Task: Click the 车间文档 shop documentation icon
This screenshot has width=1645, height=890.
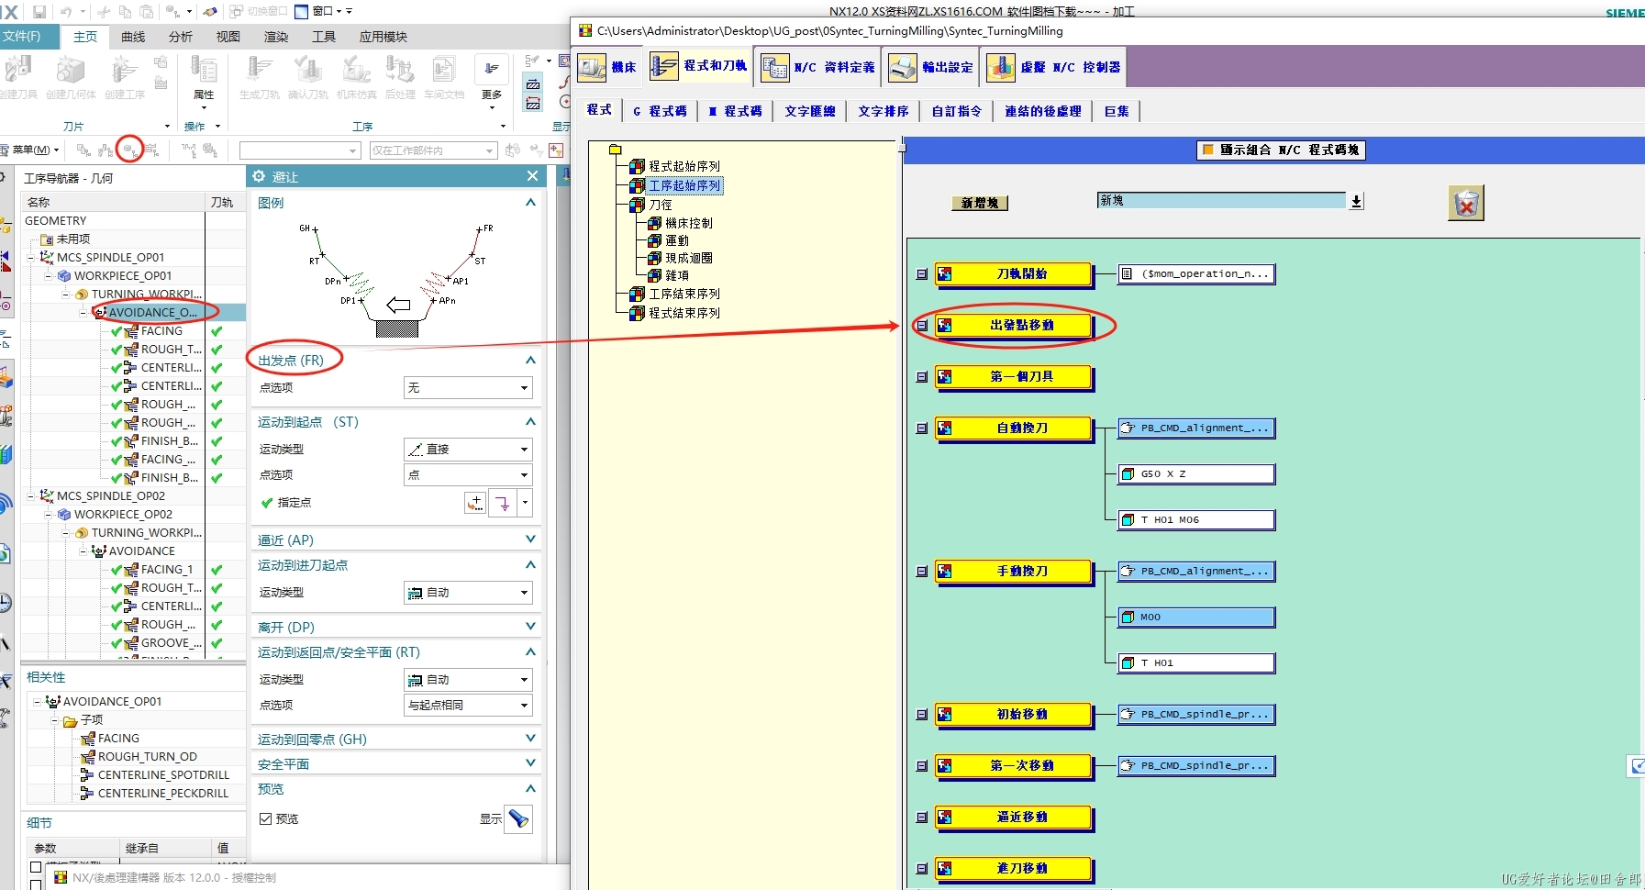Action: 444,70
